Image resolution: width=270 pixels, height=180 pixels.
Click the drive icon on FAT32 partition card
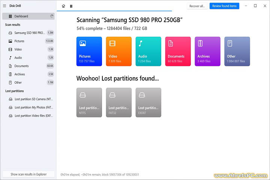click(112, 95)
